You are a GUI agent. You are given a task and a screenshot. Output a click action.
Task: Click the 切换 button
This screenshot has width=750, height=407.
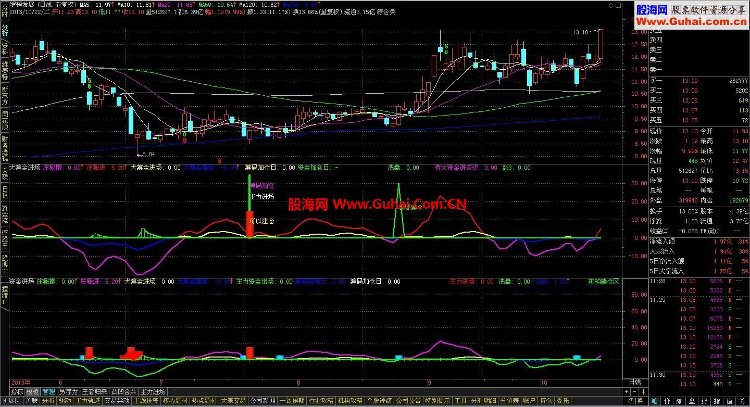click(635, 401)
